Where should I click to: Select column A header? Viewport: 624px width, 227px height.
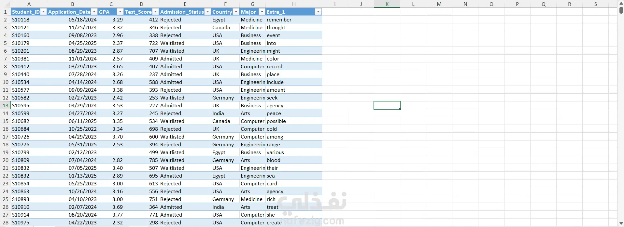pyautogui.click(x=29, y=4)
